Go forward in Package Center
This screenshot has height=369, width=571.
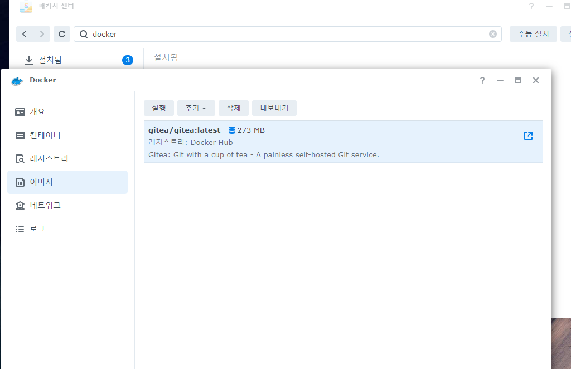42,34
